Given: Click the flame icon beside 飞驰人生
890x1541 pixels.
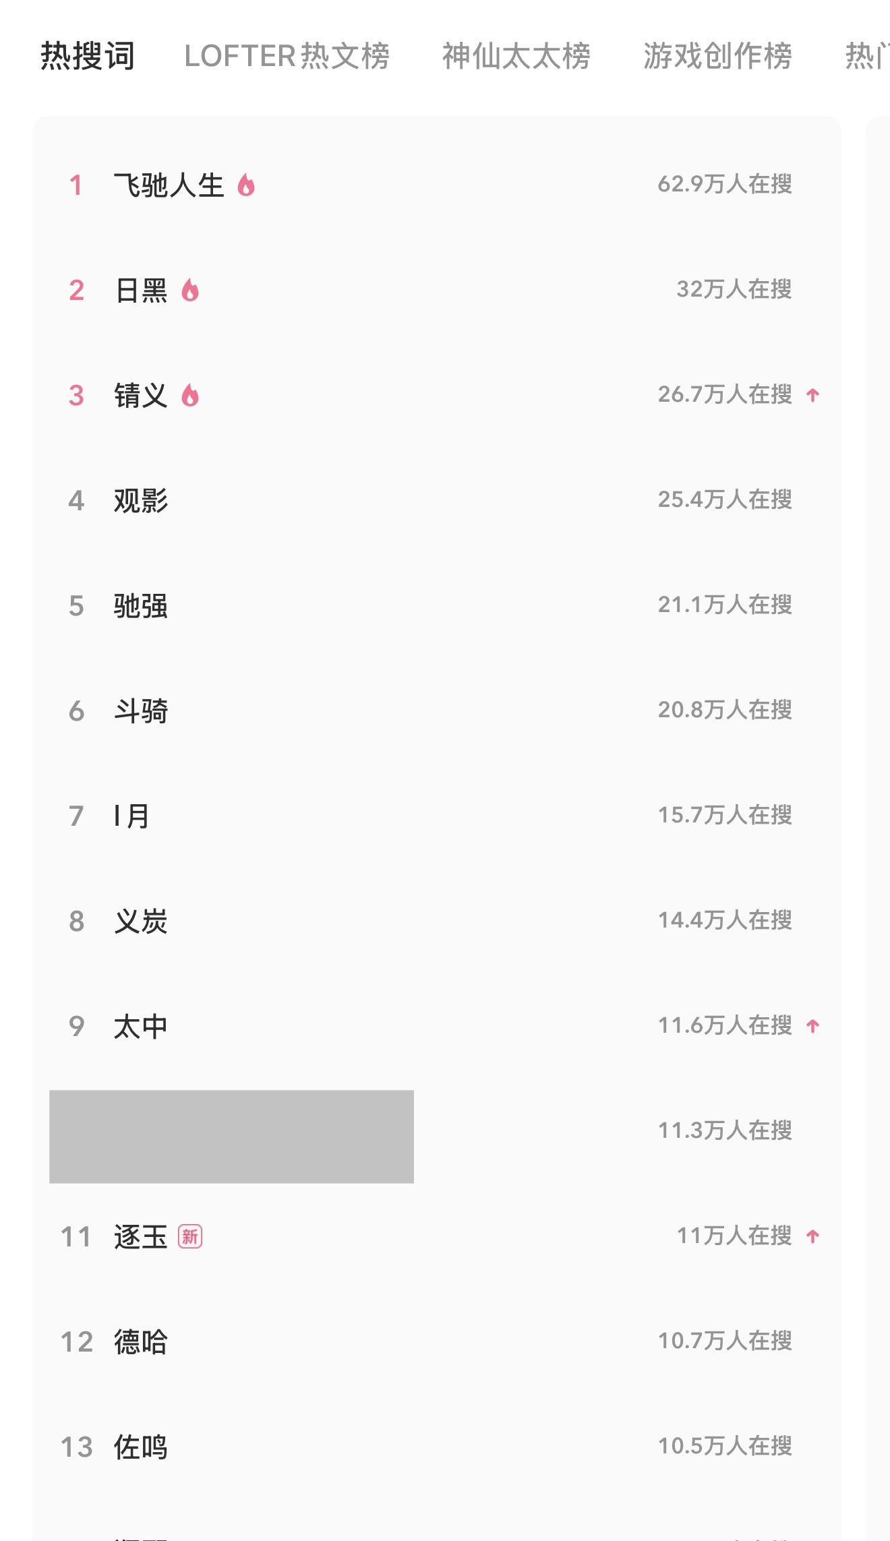Looking at the screenshot, I should point(246,185).
